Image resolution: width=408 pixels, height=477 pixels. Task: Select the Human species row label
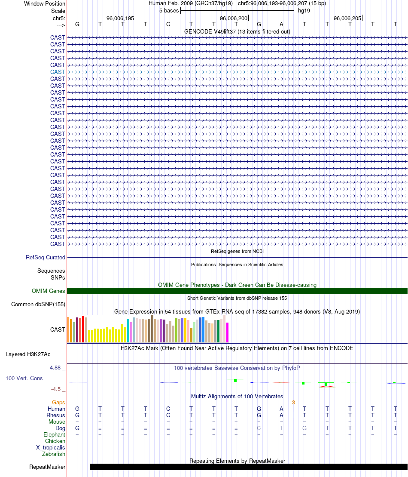point(56,409)
